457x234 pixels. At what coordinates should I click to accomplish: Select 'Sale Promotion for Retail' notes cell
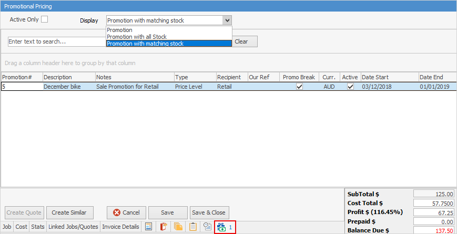click(135, 87)
